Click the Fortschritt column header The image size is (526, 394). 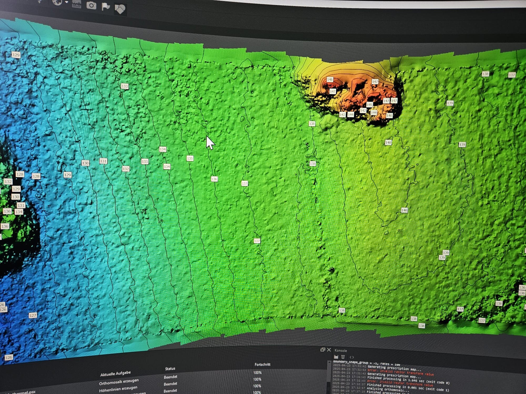point(262,364)
